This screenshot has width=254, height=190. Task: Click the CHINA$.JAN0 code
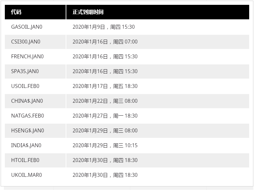click(27, 101)
